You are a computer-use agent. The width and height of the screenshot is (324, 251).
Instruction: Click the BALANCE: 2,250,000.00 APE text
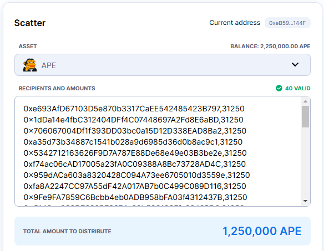pos(270,46)
